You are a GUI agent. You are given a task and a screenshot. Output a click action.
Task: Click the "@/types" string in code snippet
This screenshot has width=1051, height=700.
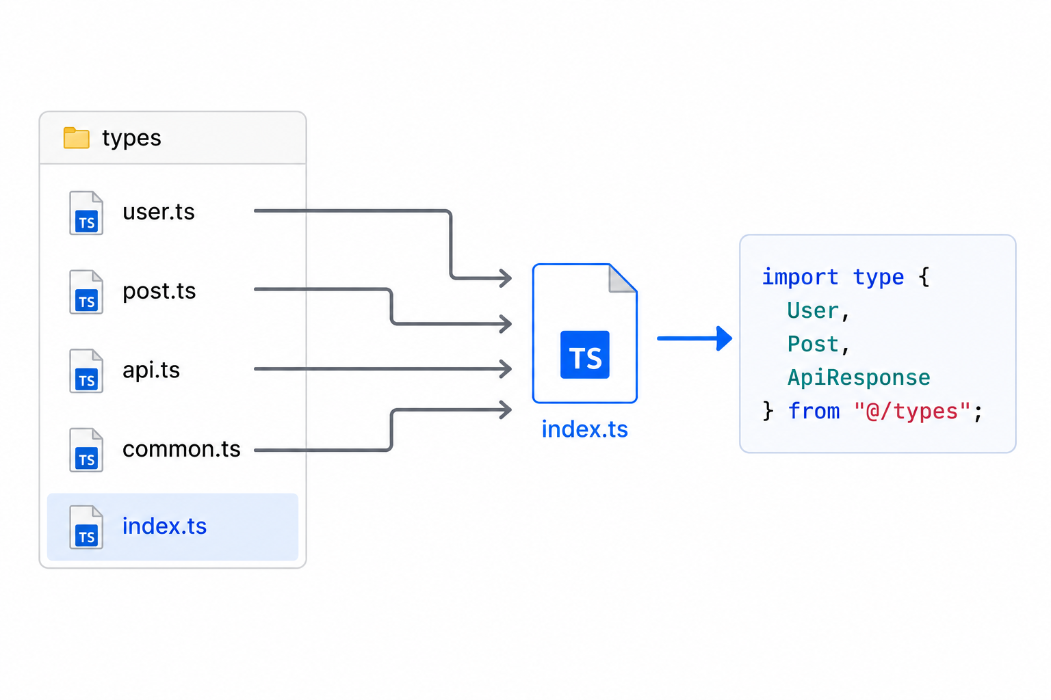(x=912, y=412)
